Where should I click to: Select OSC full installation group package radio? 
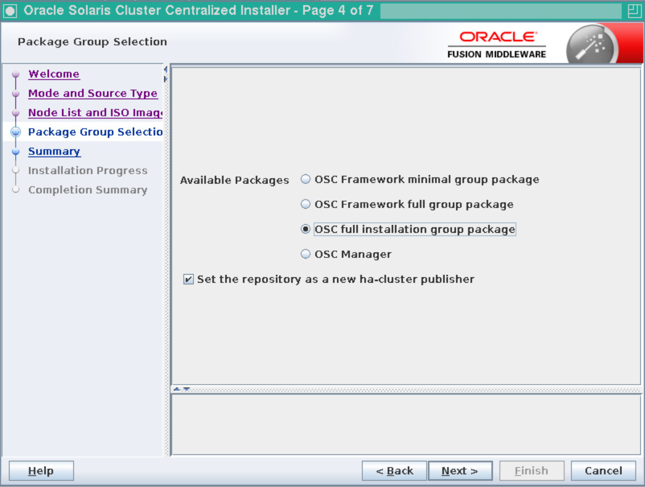306,230
